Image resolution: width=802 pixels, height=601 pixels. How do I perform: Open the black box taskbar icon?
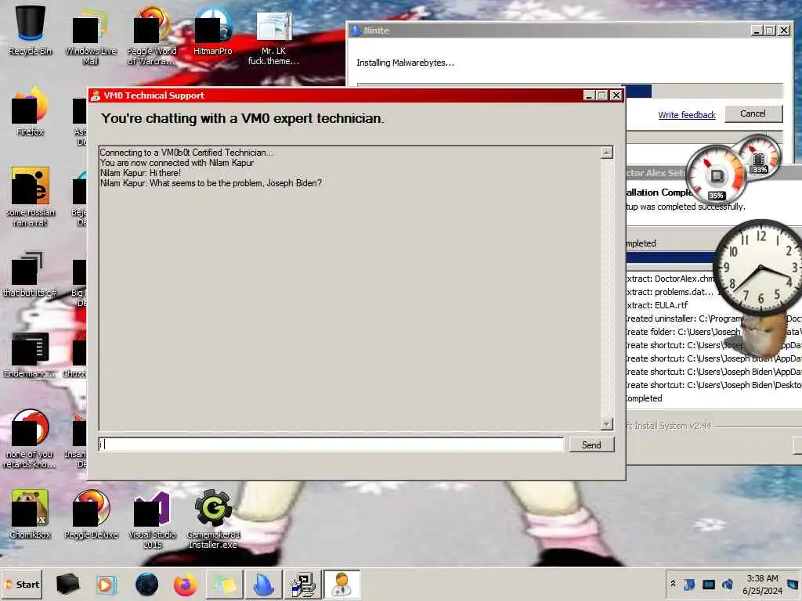[67, 584]
